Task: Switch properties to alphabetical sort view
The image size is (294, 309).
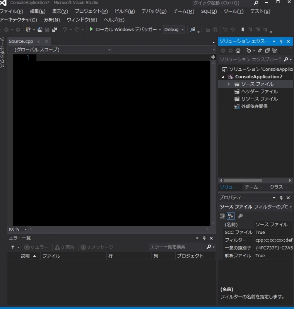Action: [x=231, y=216]
